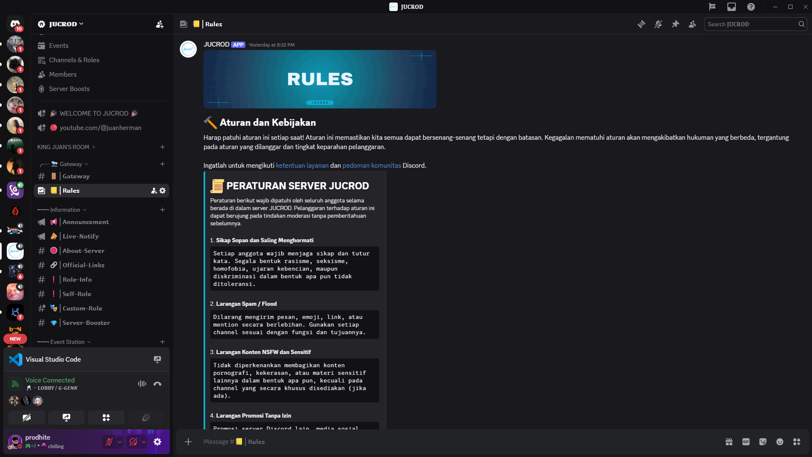Open the Announcement channel
The width and height of the screenshot is (812, 457).
[102, 222]
